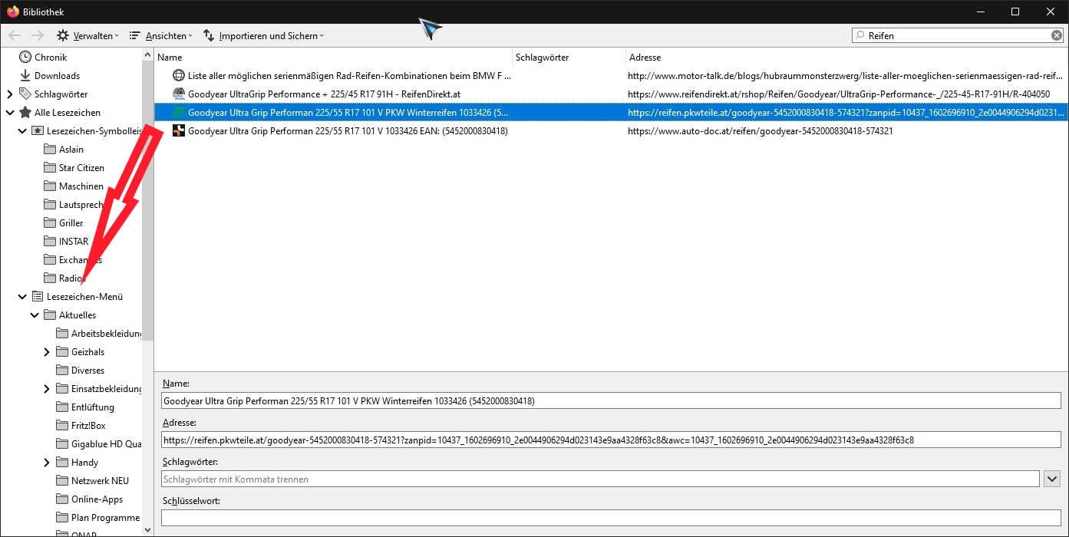Click the Star Citizen folder icon
This screenshot has height=537, width=1069.
50,168
